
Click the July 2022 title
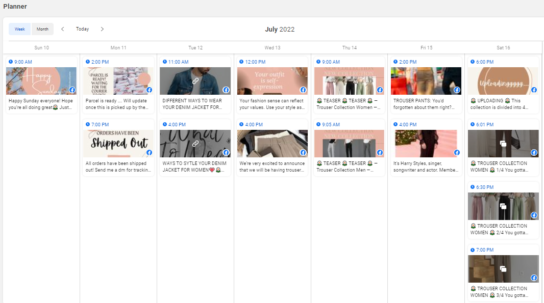[280, 30]
